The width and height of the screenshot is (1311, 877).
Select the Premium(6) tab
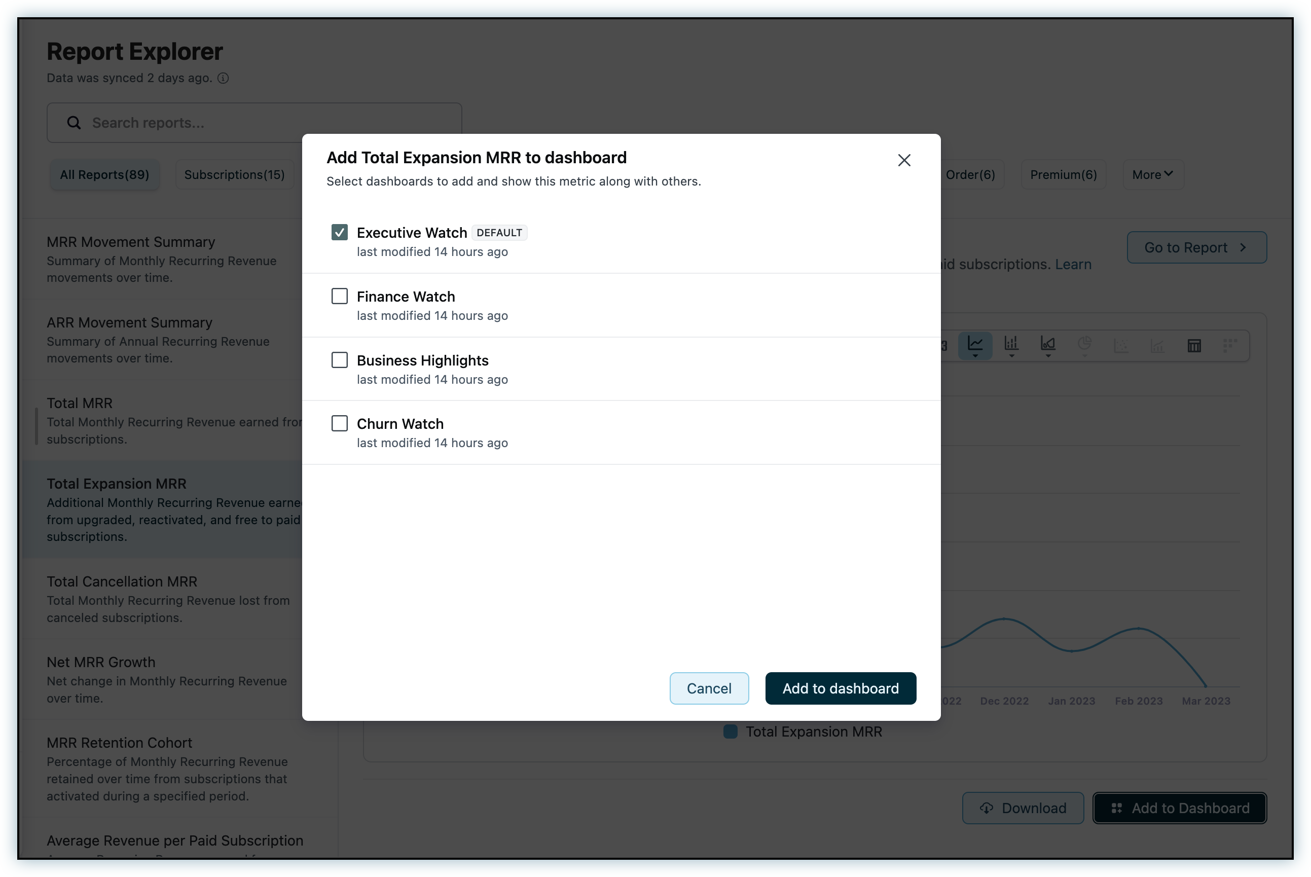tap(1063, 174)
